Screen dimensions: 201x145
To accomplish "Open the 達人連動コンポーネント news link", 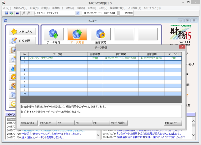I will point(43,137).
